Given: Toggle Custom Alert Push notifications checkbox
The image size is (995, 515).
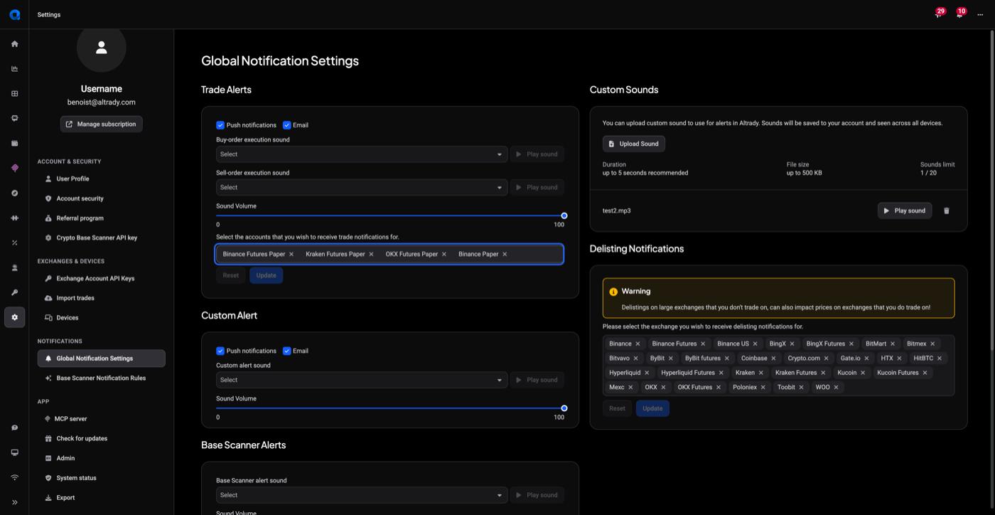Looking at the screenshot, I should tap(220, 351).
